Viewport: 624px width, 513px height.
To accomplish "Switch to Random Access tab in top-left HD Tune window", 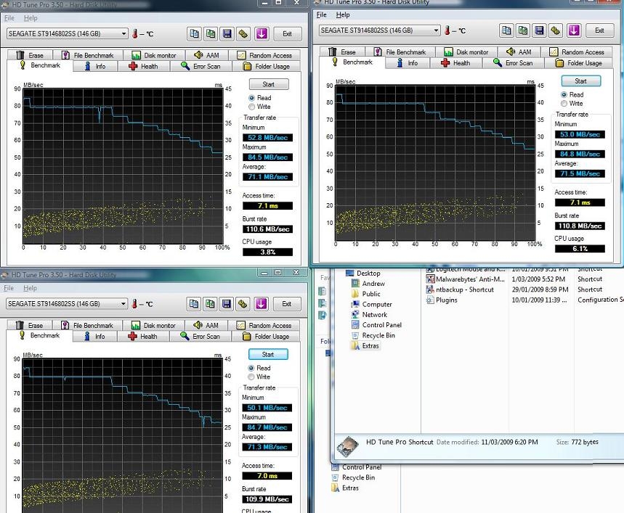I will 265,55.
